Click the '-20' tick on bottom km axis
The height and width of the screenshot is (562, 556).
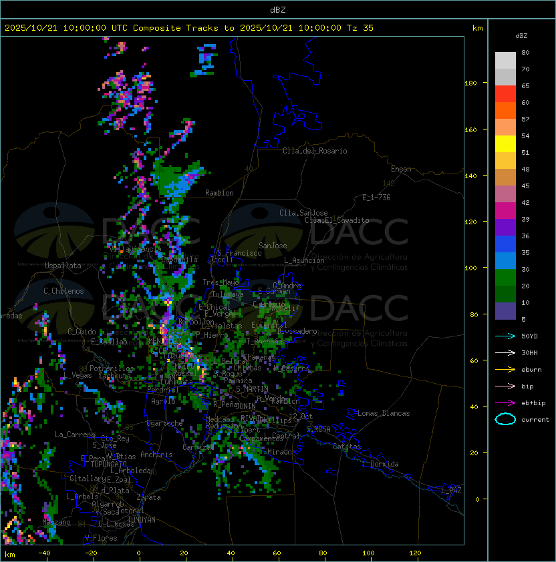91,553
